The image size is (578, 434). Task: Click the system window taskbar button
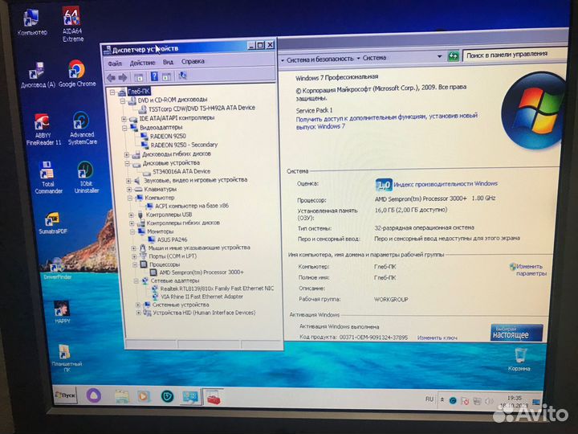coord(190,397)
